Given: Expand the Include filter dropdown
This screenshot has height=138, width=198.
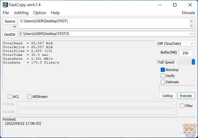Looking at the screenshot, I should click(174, 104).
